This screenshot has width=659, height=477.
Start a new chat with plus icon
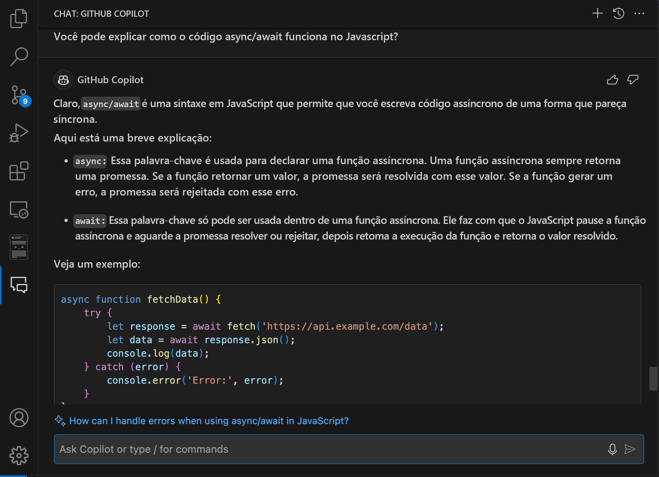click(597, 13)
